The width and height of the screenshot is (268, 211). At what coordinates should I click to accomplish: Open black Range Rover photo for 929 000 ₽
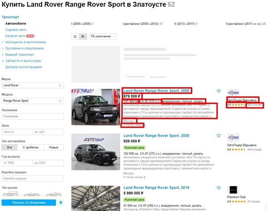click(96, 152)
